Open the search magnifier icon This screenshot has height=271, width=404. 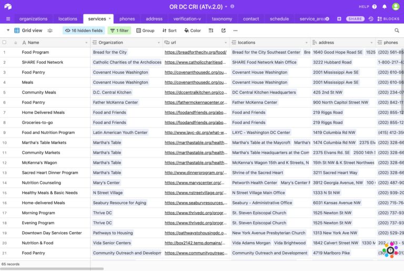tap(397, 30)
